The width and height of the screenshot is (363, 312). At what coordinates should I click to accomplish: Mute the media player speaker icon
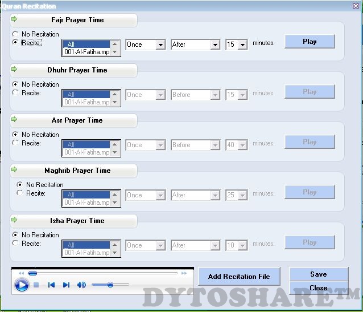[x=81, y=285]
